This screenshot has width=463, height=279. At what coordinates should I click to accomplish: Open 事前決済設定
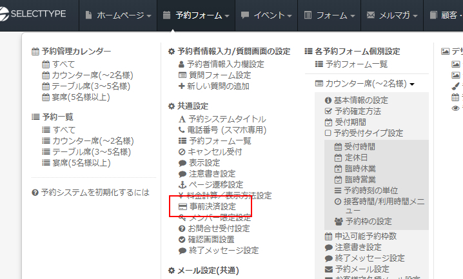coord(207,206)
